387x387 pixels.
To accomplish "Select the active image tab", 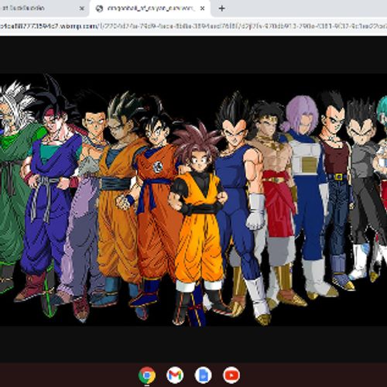I will (x=150, y=9).
